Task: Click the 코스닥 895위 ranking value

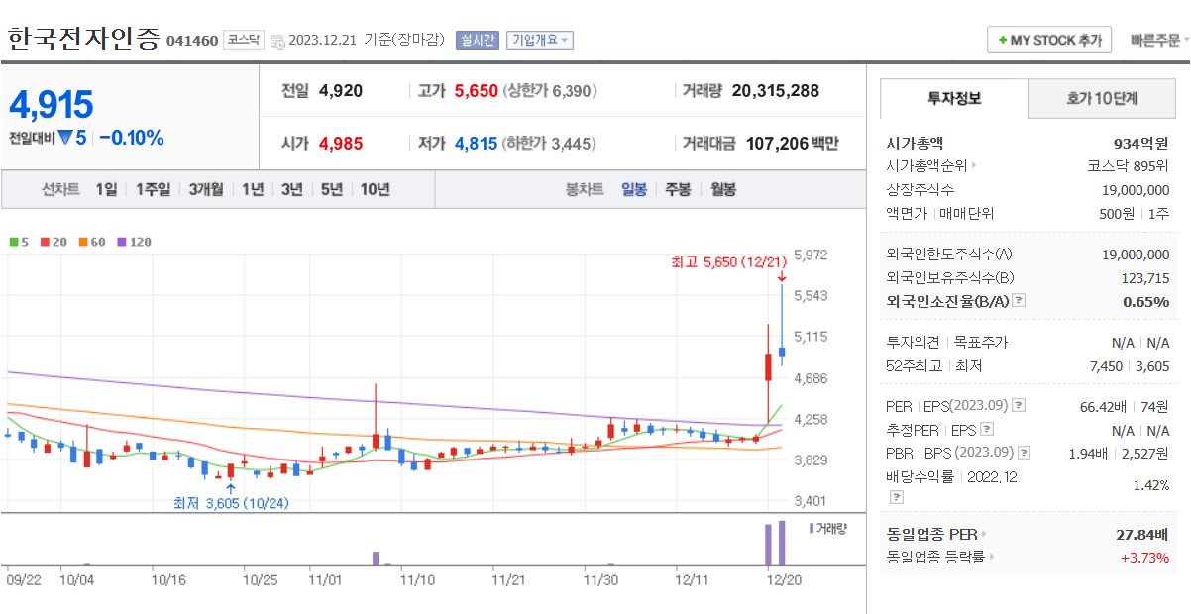Action: click(x=1129, y=166)
